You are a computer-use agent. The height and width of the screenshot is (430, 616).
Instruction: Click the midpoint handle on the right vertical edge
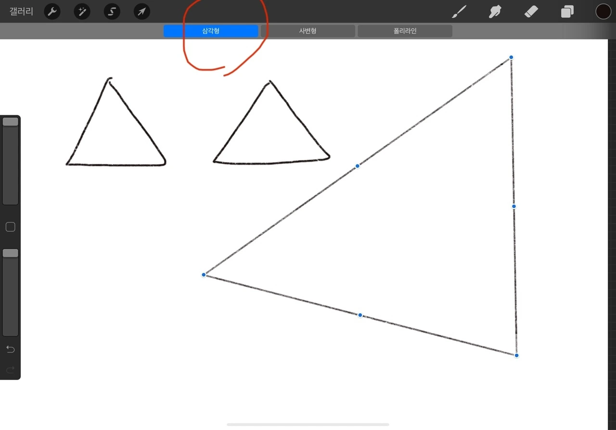tap(513, 206)
